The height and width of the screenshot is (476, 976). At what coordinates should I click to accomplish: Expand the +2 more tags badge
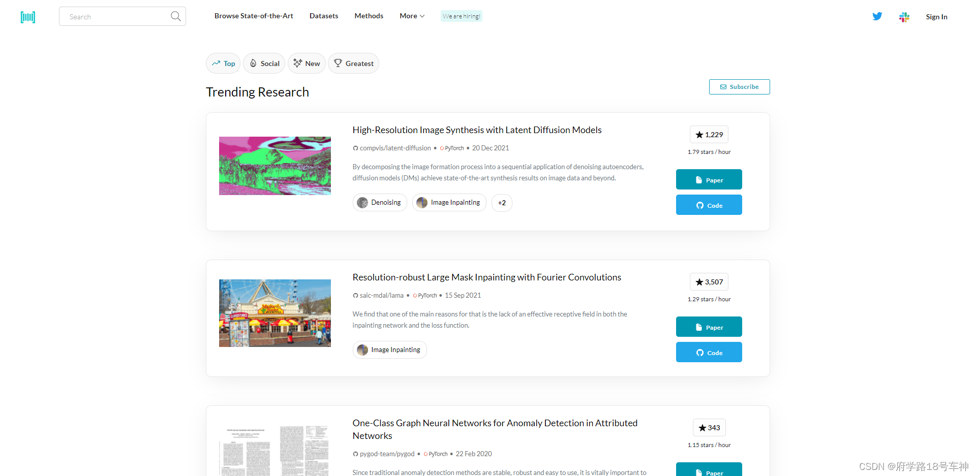coord(502,203)
